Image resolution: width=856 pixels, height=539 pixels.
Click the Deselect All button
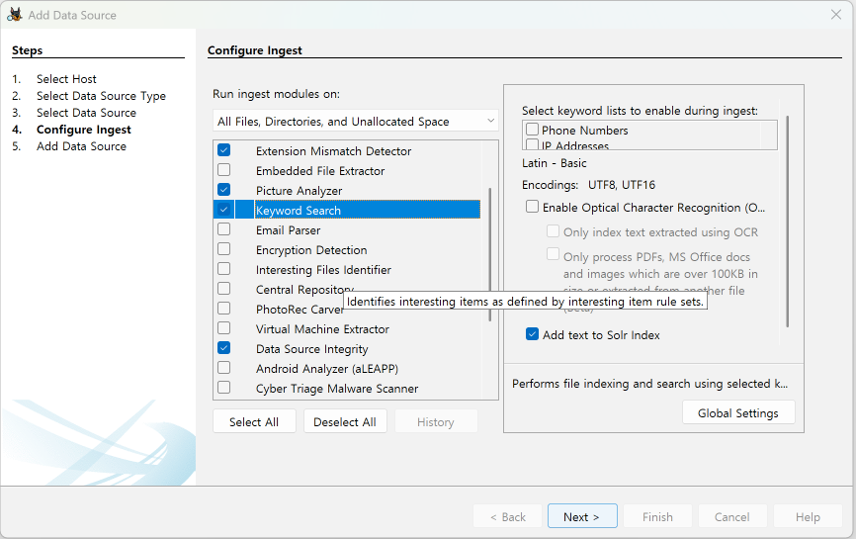[x=344, y=421]
